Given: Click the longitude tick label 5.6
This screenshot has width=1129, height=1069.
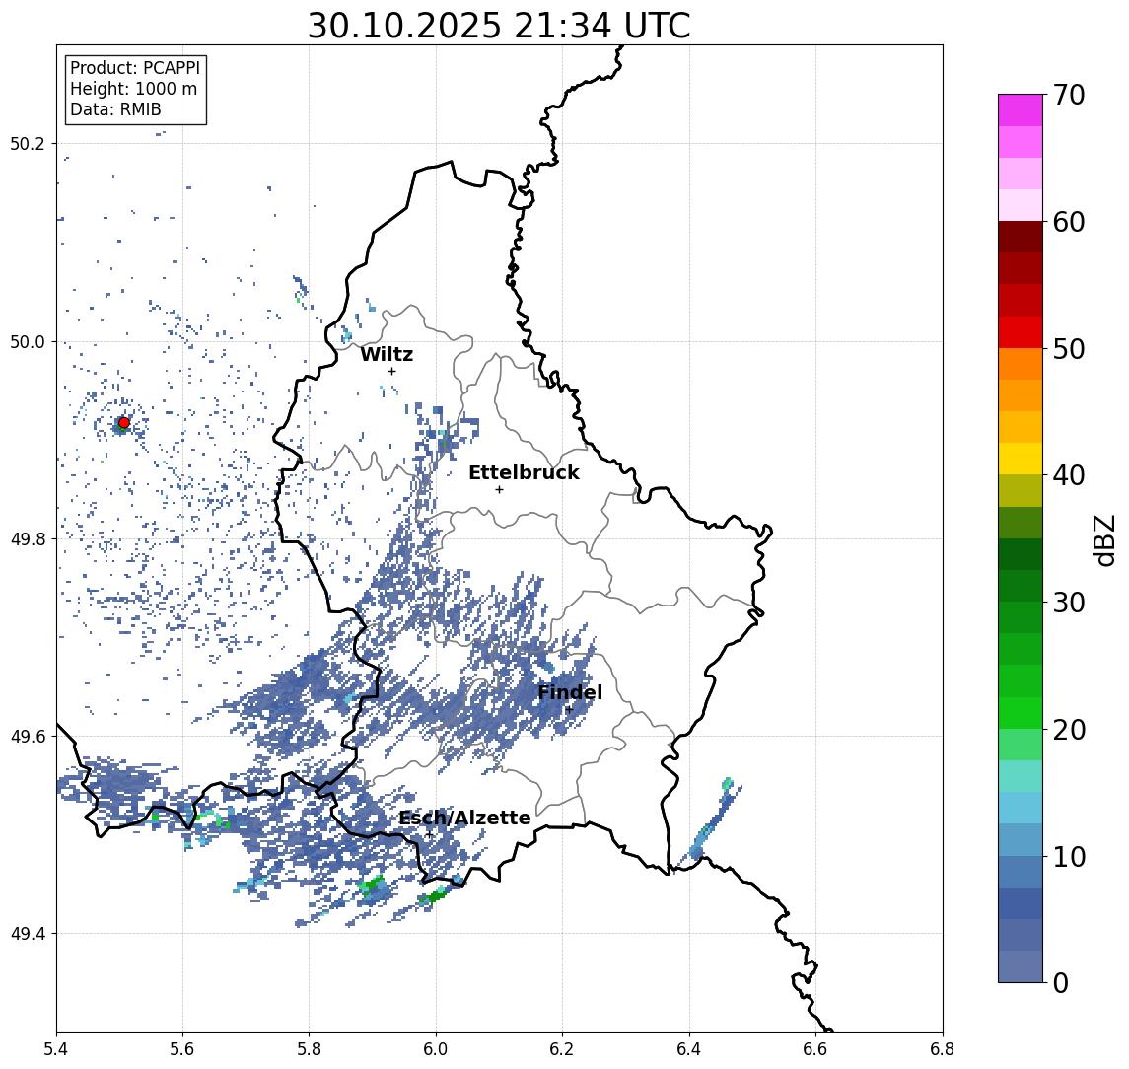Looking at the screenshot, I should 182,1049.
